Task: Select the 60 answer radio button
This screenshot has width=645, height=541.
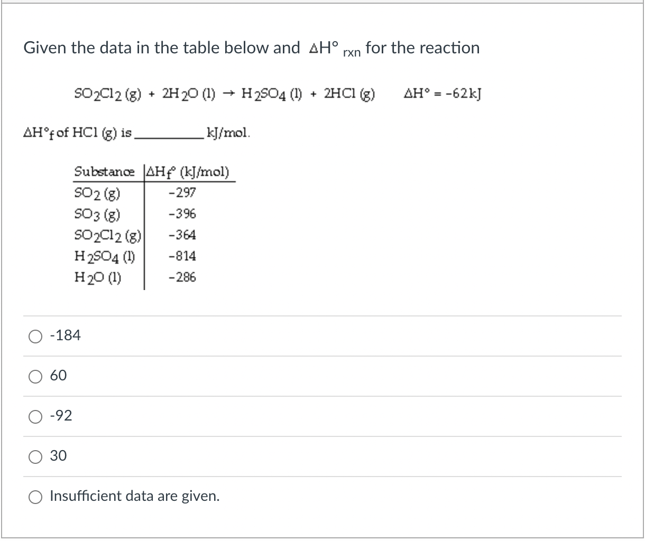Action: pos(35,376)
